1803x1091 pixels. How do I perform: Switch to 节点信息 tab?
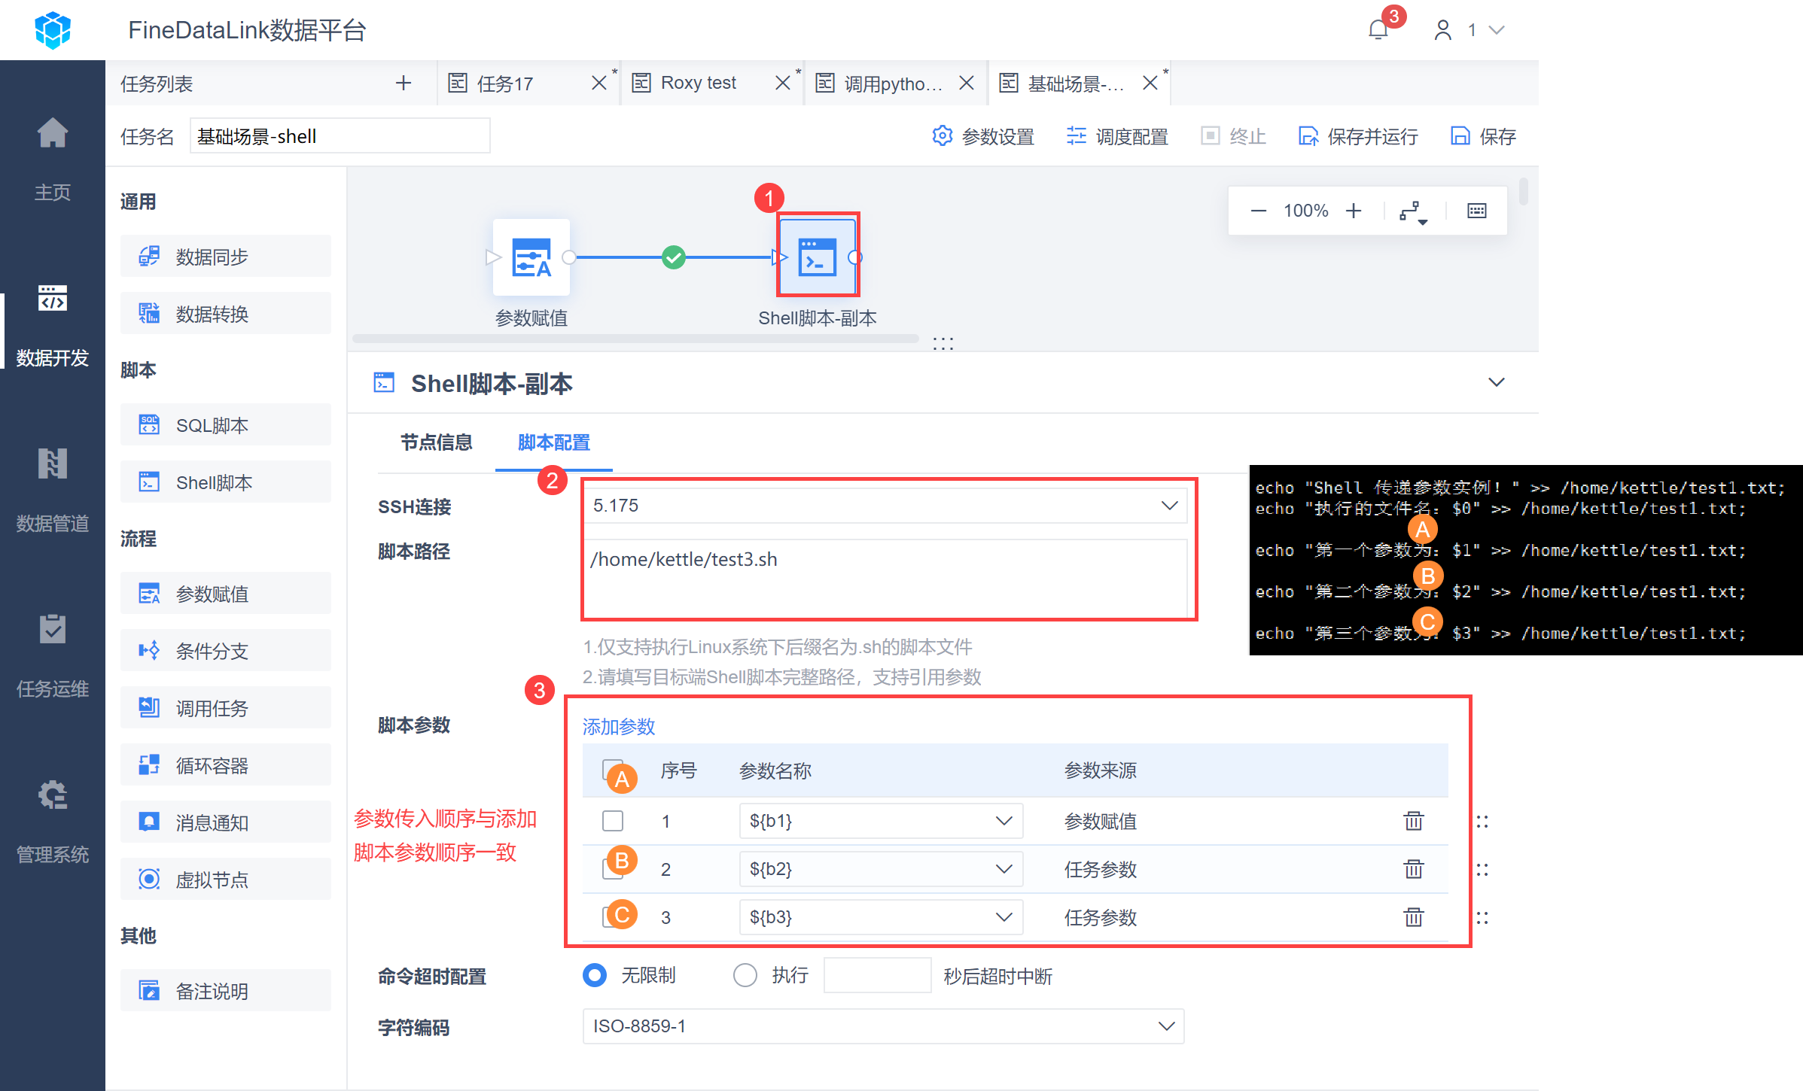coord(436,442)
